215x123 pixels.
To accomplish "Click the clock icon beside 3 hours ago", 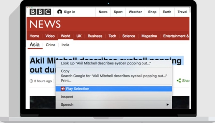I will [x=31, y=81].
